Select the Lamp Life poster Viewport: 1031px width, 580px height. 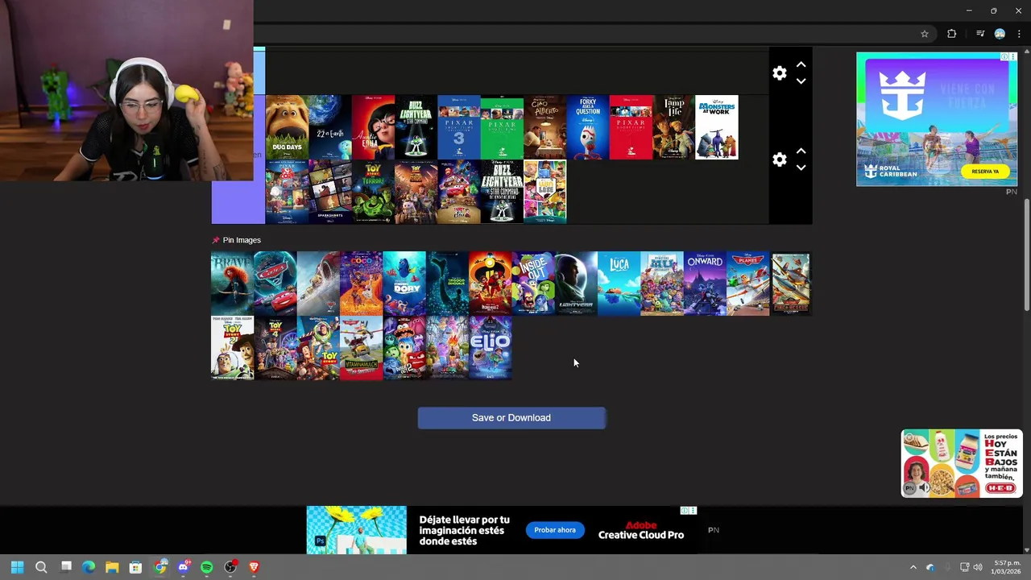click(x=674, y=127)
